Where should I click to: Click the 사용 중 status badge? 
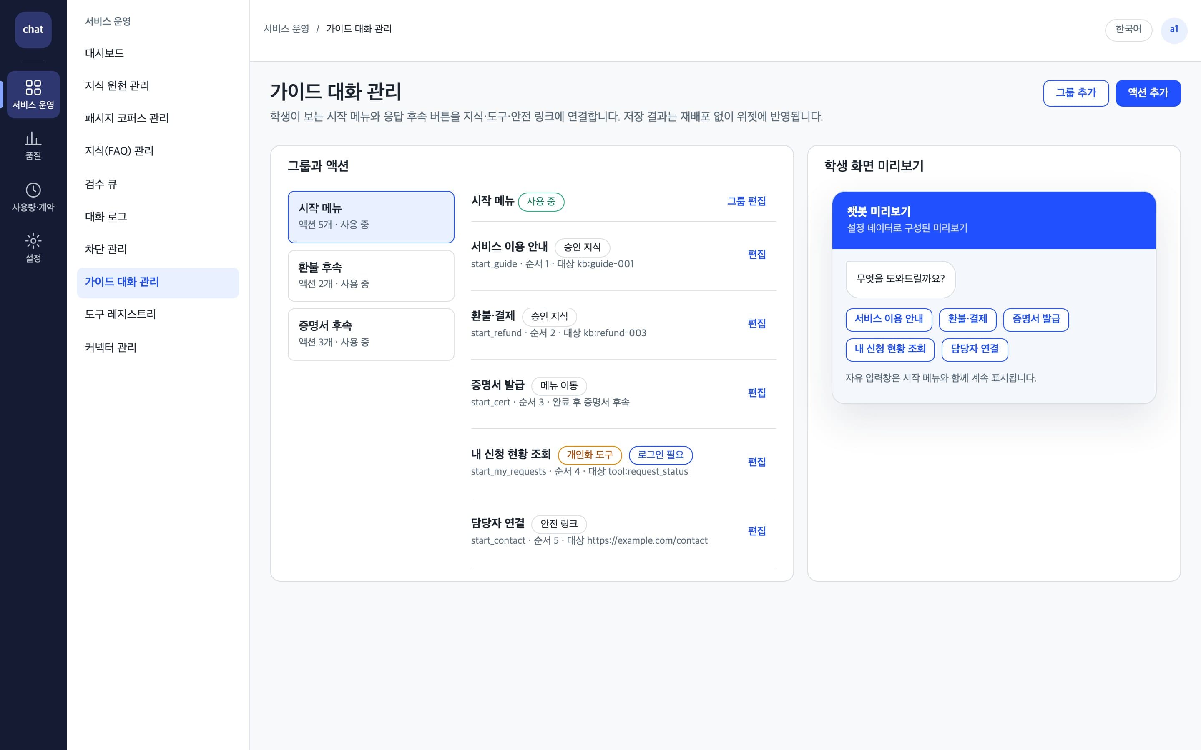pos(541,201)
